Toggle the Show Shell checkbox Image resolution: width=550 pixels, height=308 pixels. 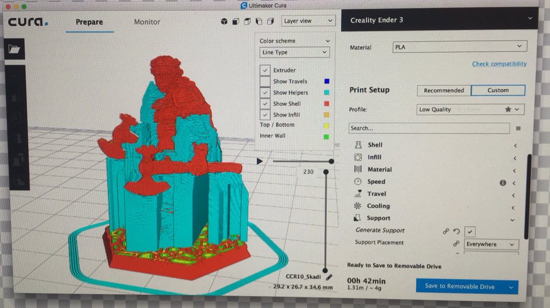pyautogui.click(x=265, y=104)
